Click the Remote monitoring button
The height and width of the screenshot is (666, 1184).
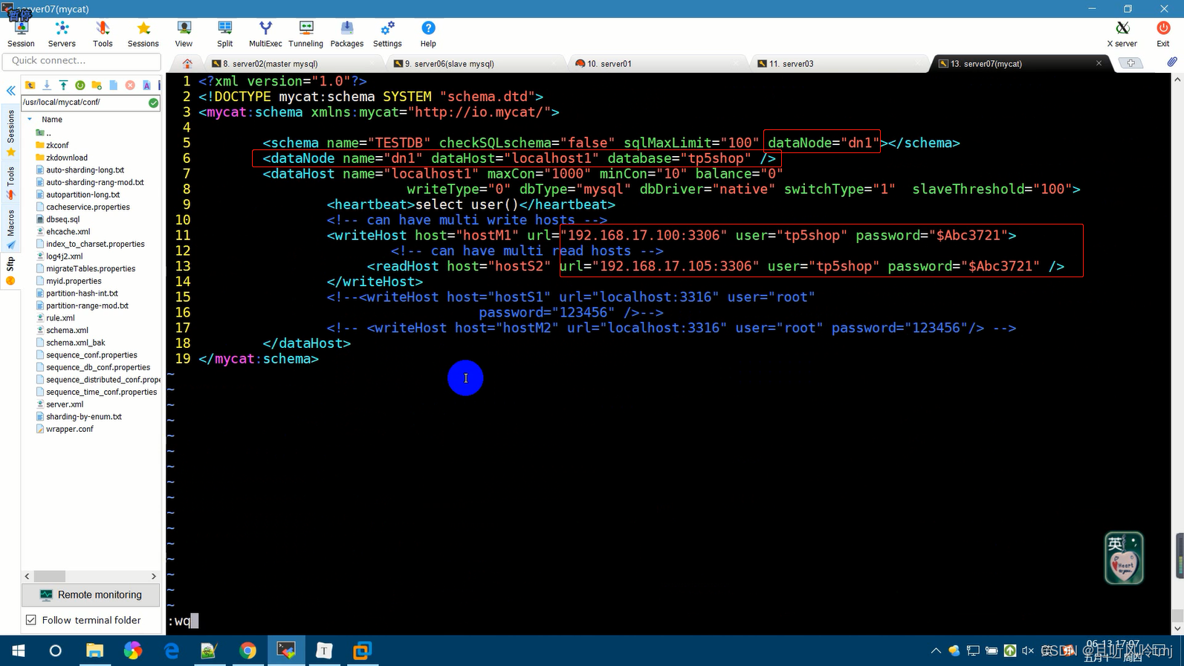pyautogui.click(x=91, y=595)
